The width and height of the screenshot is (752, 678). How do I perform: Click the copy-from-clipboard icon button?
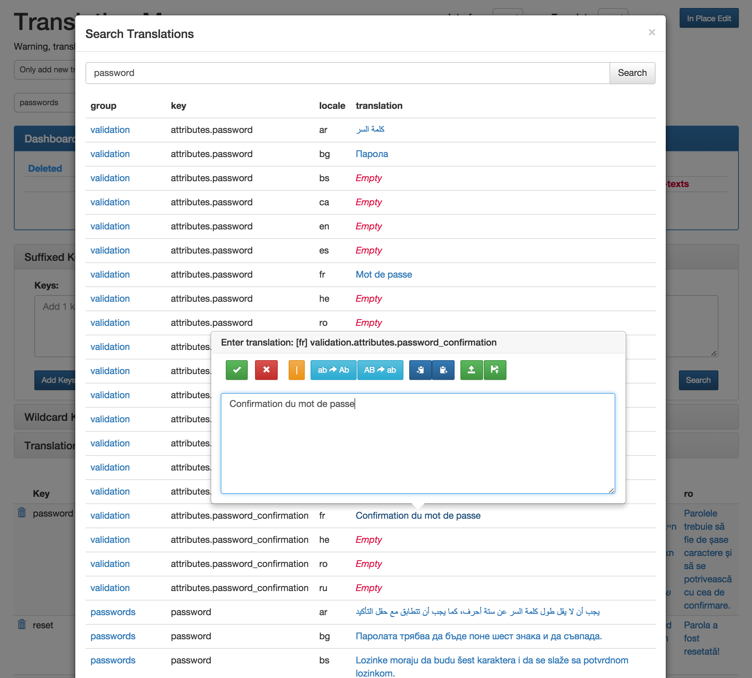[444, 370]
